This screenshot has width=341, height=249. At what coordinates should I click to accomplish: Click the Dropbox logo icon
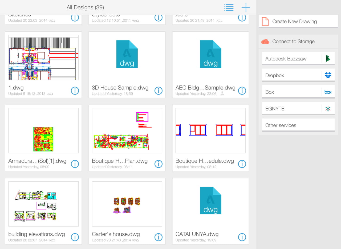pos(328,75)
